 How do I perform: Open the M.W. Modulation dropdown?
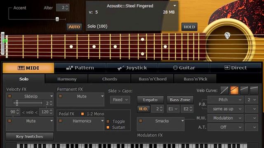(226, 118)
